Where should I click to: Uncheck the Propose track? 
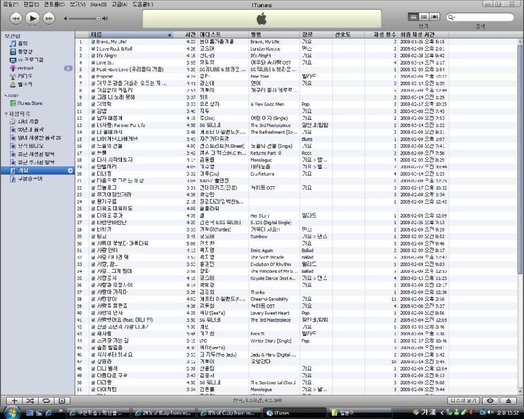(93, 77)
